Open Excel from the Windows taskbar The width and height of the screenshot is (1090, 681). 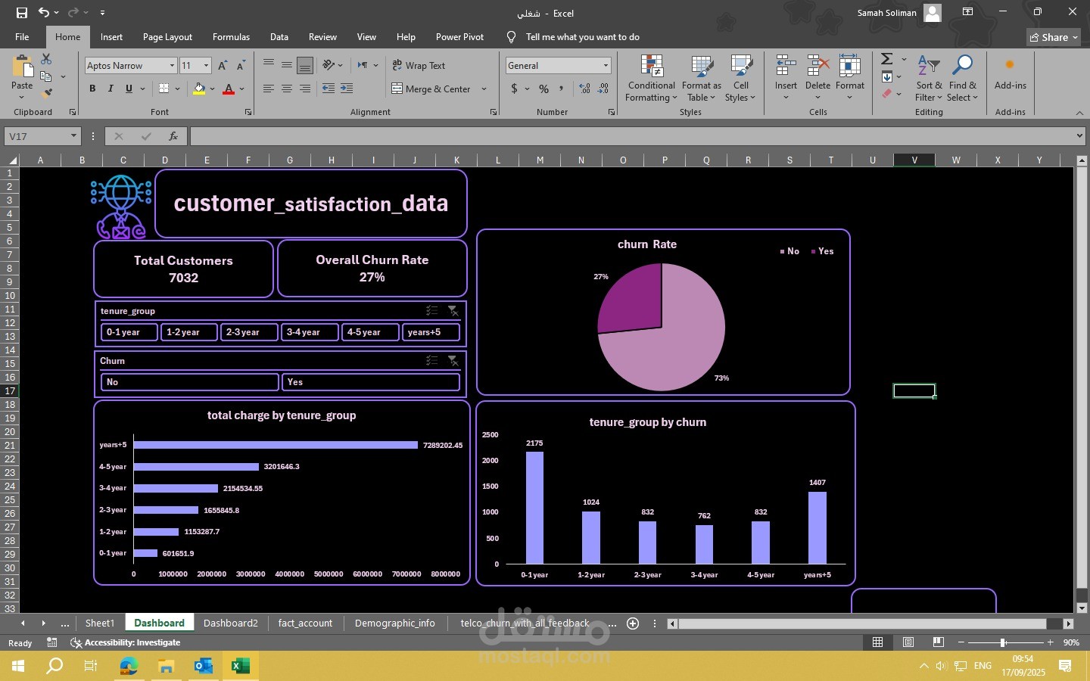(240, 666)
